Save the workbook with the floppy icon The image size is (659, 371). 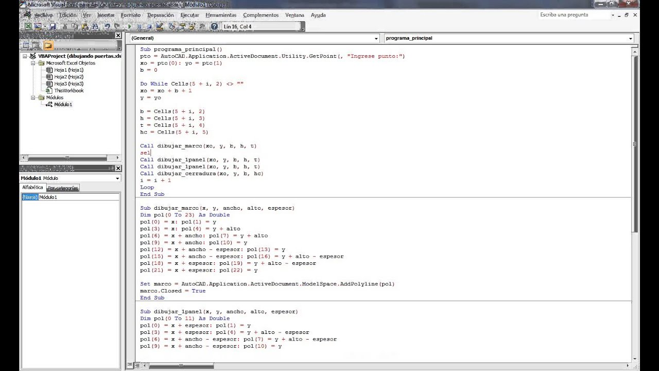pos(53,26)
